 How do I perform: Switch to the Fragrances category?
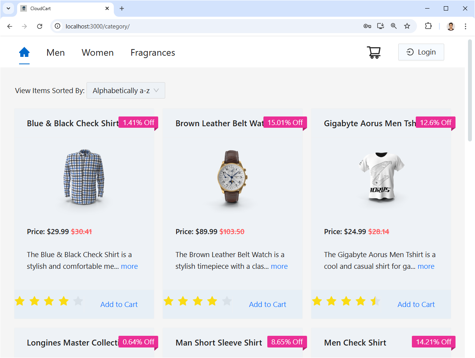[152, 53]
